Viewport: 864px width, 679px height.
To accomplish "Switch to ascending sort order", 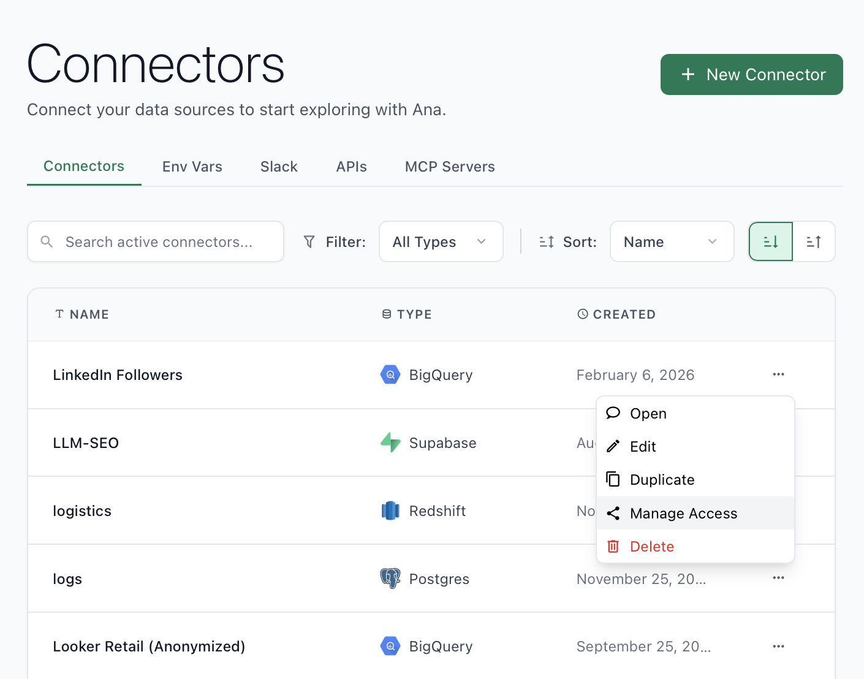I will pos(814,241).
